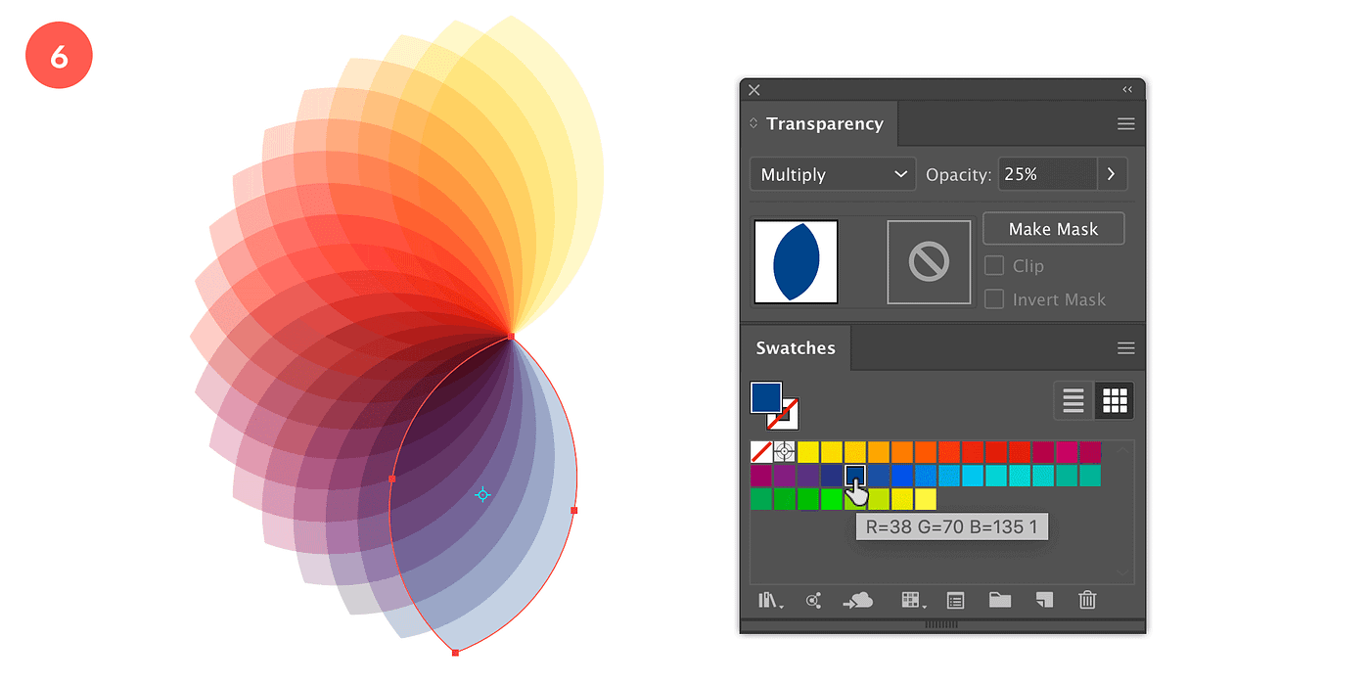Image resolution: width=1370 pixels, height=685 pixels.
Task: Open the Transparency panel menu
Action: 1126,124
